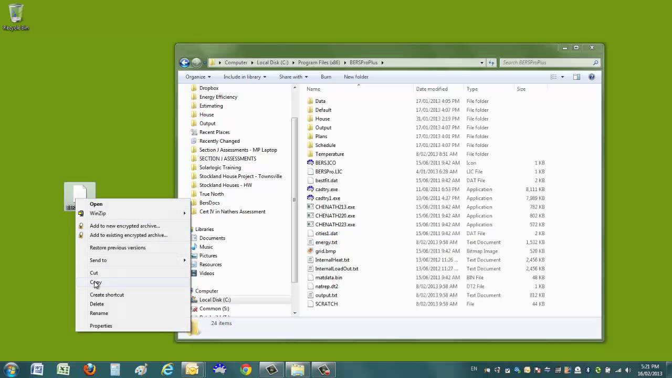Open Microsoft Word from taskbar
Image resolution: width=672 pixels, height=378 pixels.
37,370
